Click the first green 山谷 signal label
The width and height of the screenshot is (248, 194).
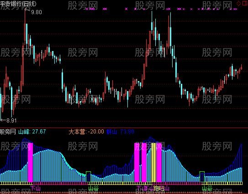94,188
